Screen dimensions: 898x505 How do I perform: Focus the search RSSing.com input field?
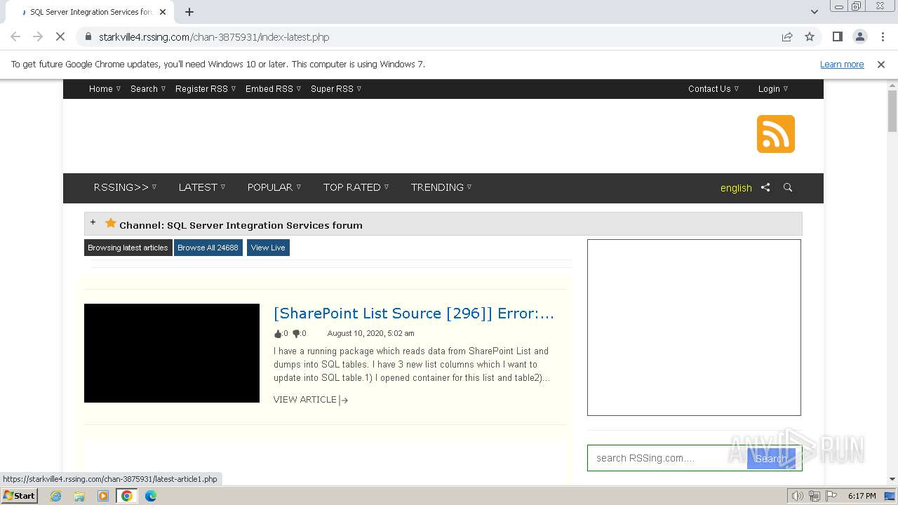[x=667, y=458]
